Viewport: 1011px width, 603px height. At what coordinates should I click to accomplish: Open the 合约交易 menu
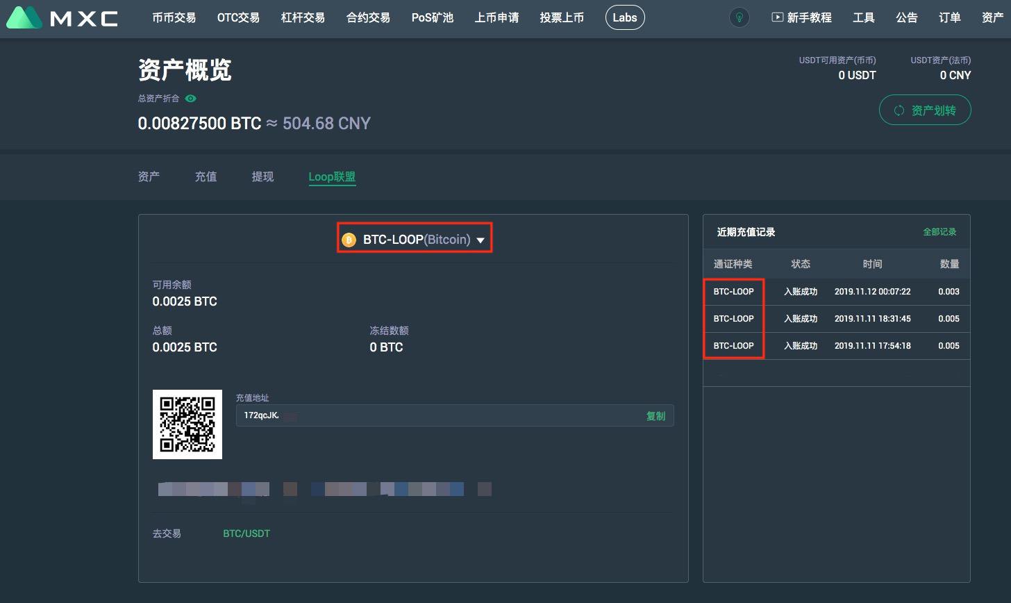368,17
